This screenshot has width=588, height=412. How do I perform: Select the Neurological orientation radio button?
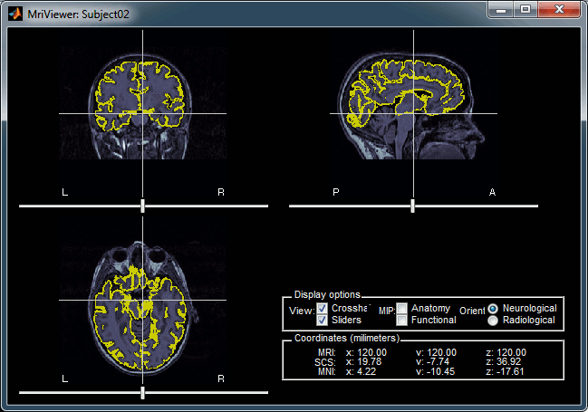click(x=493, y=309)
